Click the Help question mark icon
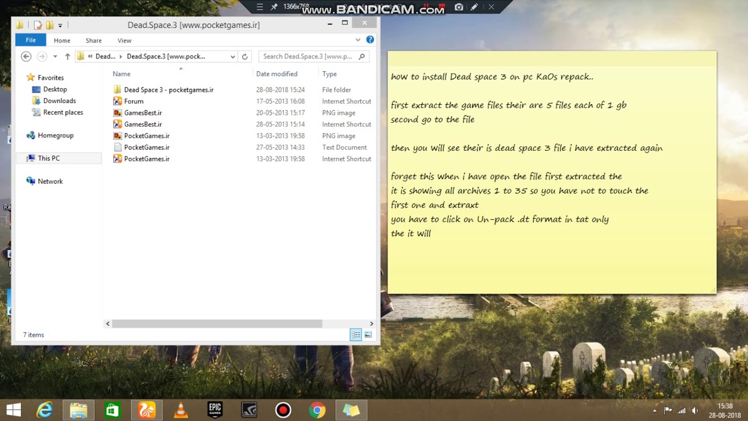The width and height of the screenshot is (748, 421). coord(370,40)
